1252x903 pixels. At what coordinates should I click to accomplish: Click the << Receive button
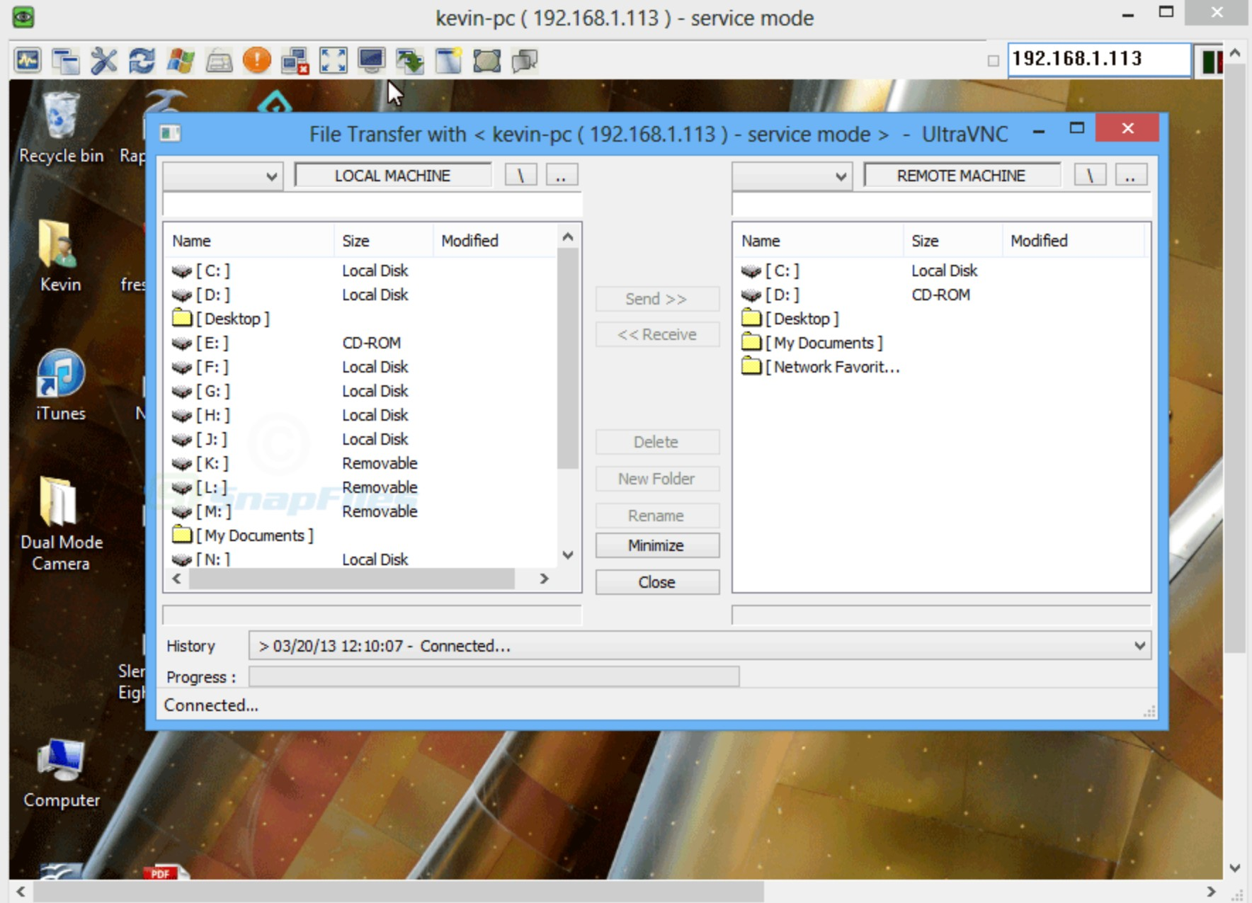click(x=657, y=334)
